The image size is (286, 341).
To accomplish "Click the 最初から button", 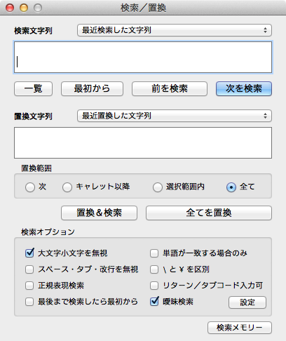I will click(92, 88).
